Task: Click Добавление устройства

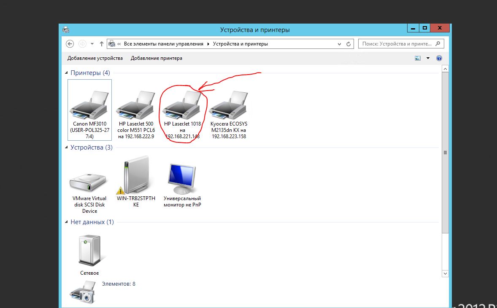Action: coord(95,58)
